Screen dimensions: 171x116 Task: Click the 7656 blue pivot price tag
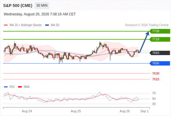click(160, 63)
